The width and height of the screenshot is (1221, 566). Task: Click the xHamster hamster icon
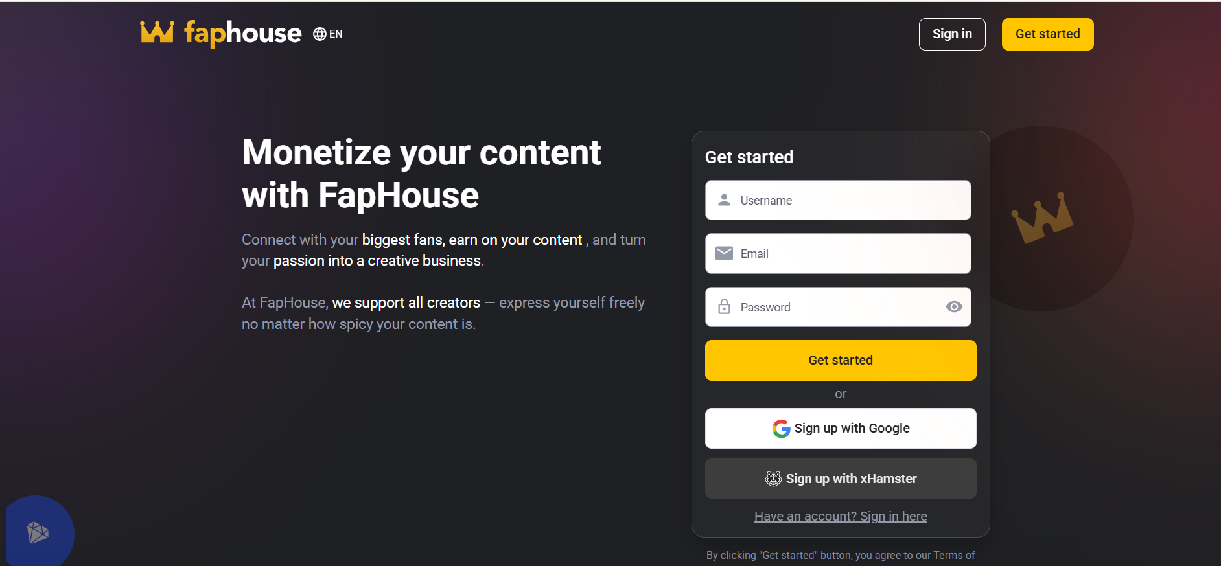(773, 479)
